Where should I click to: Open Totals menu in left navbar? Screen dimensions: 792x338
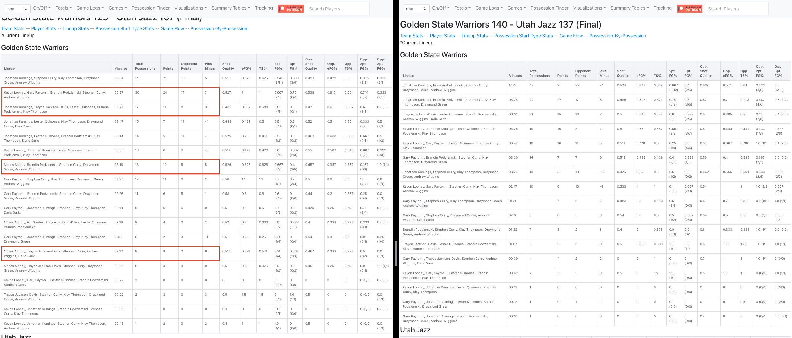click(63, 8)
